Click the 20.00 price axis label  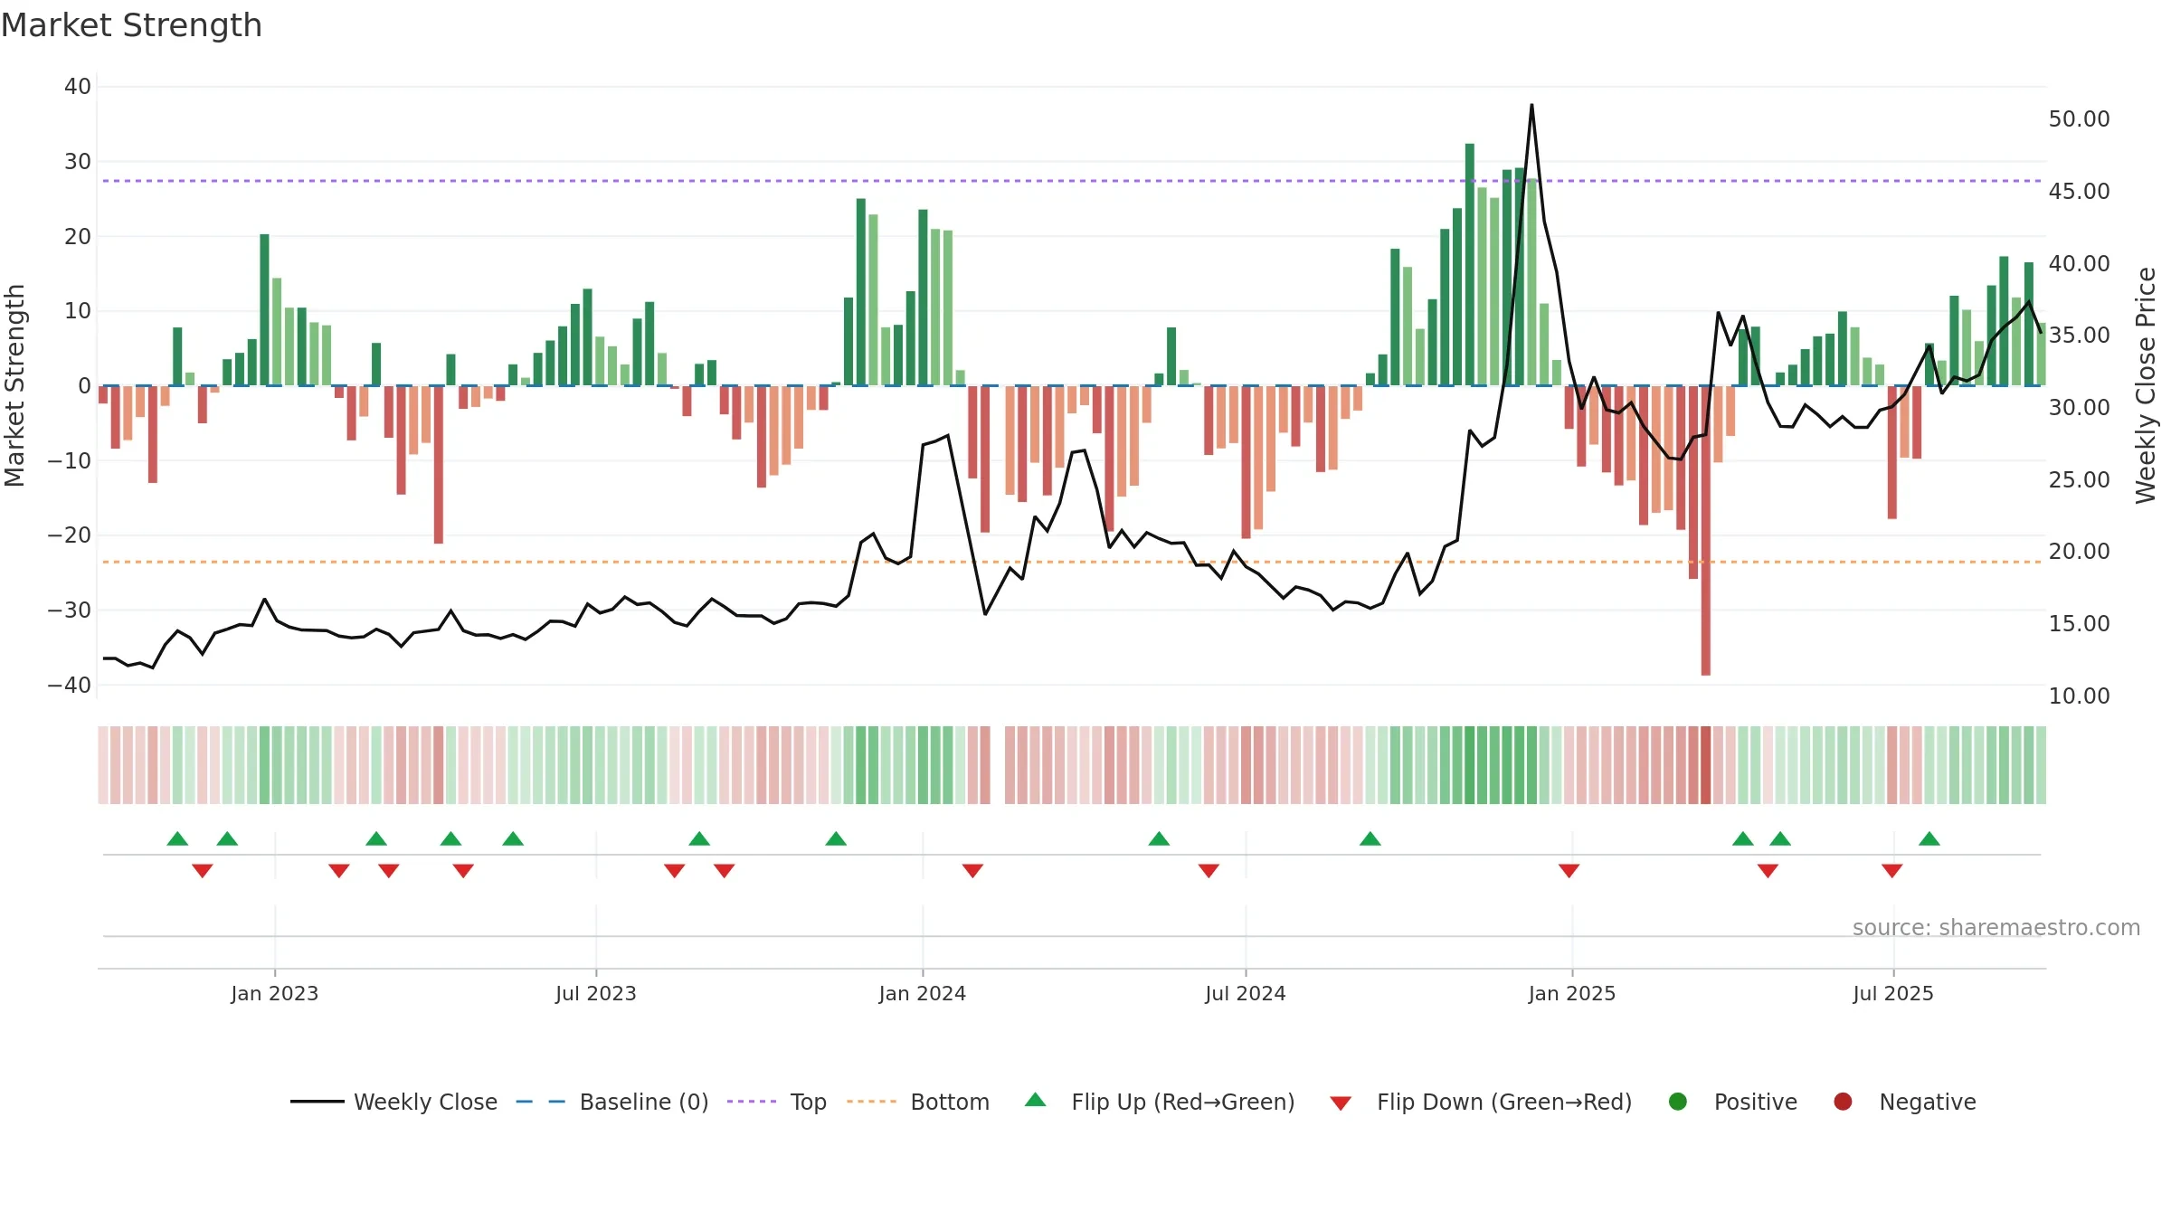tap(2080, 552)
